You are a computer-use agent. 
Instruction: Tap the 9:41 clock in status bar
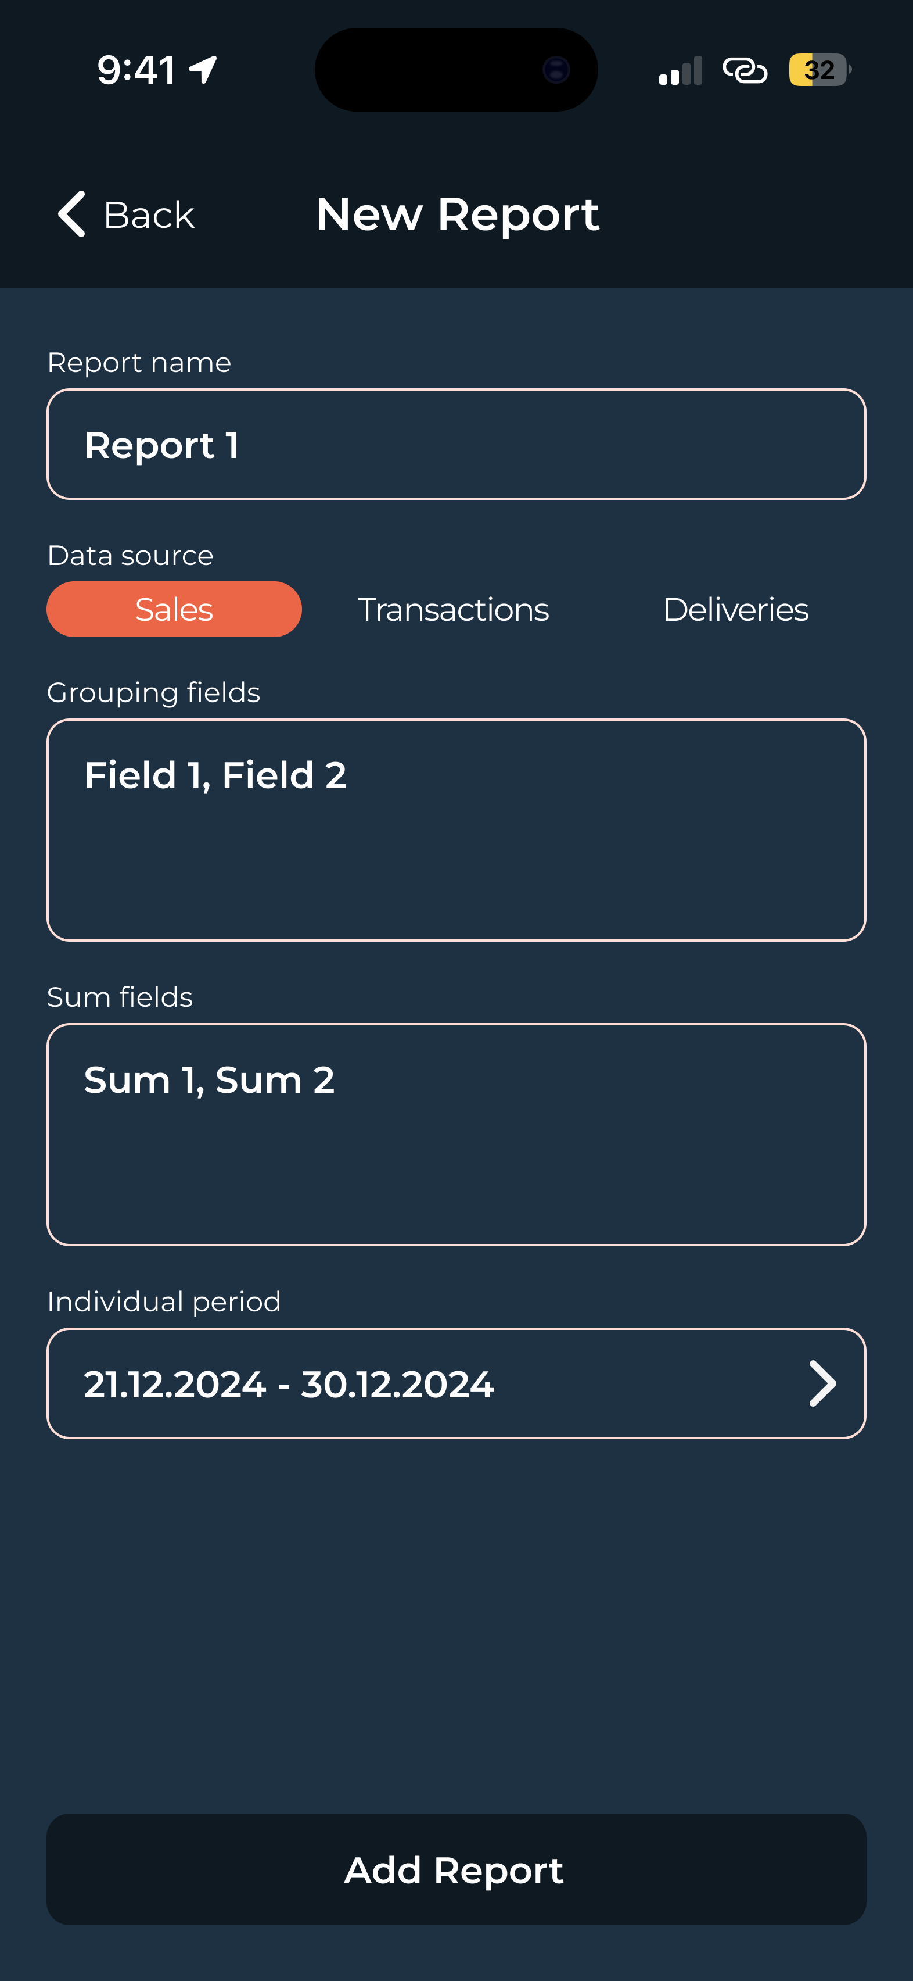(137, 70)
